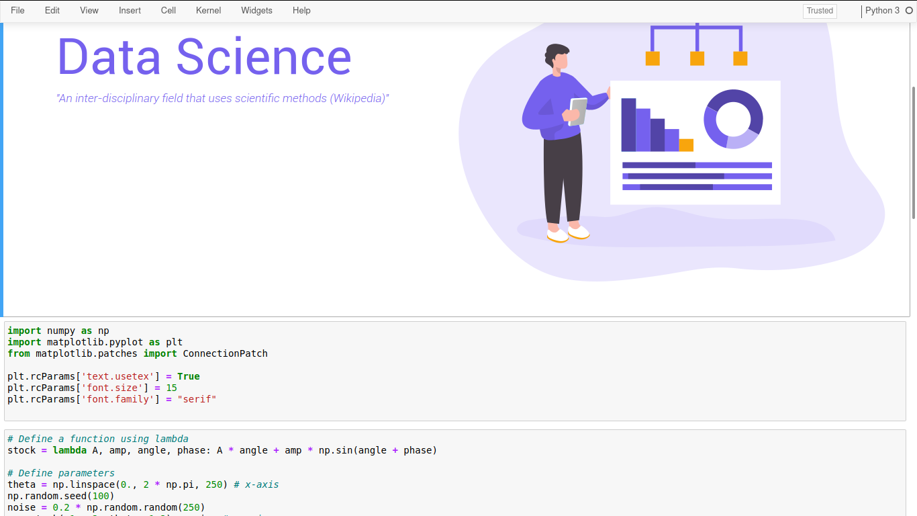This screenshot has height=516, width=917.
Task: Click the Trusted notebook button
Action: point(820,11)
